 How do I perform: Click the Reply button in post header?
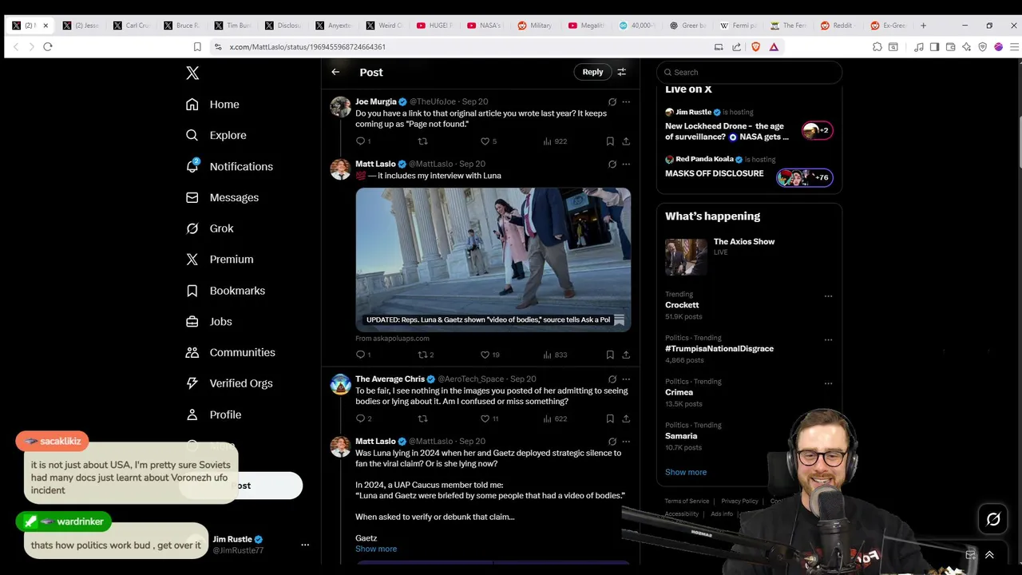point(592,72)
